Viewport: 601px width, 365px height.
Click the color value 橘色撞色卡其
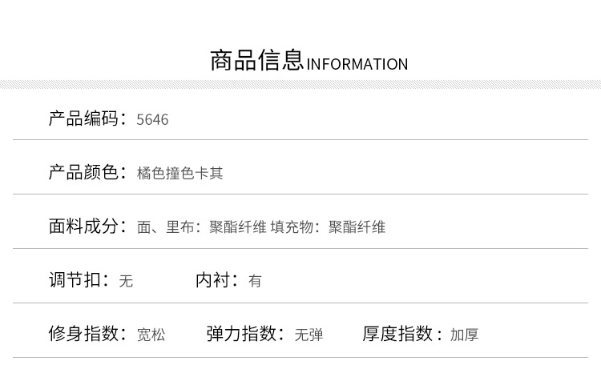(x=180, y=173)
